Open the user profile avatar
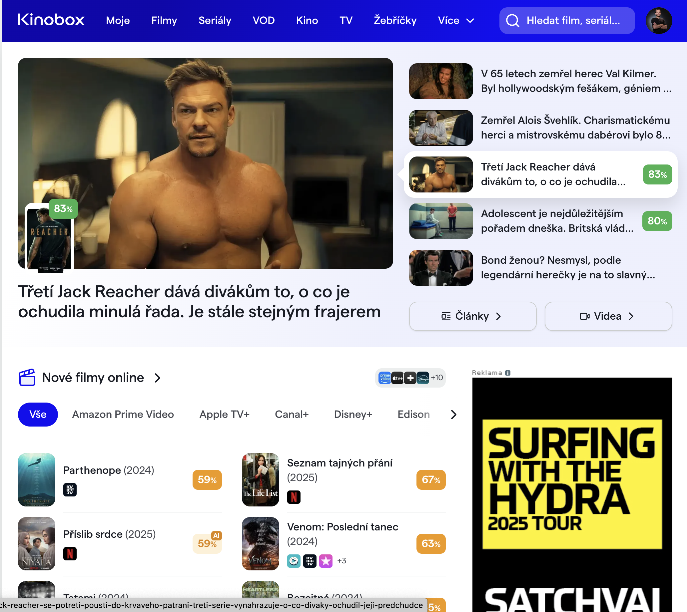This screenshot has height=612, width=687. 659,21
